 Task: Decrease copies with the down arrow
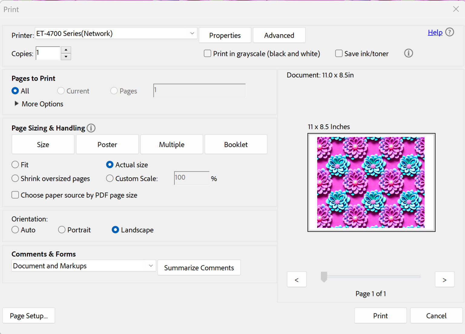coord(66,57)
